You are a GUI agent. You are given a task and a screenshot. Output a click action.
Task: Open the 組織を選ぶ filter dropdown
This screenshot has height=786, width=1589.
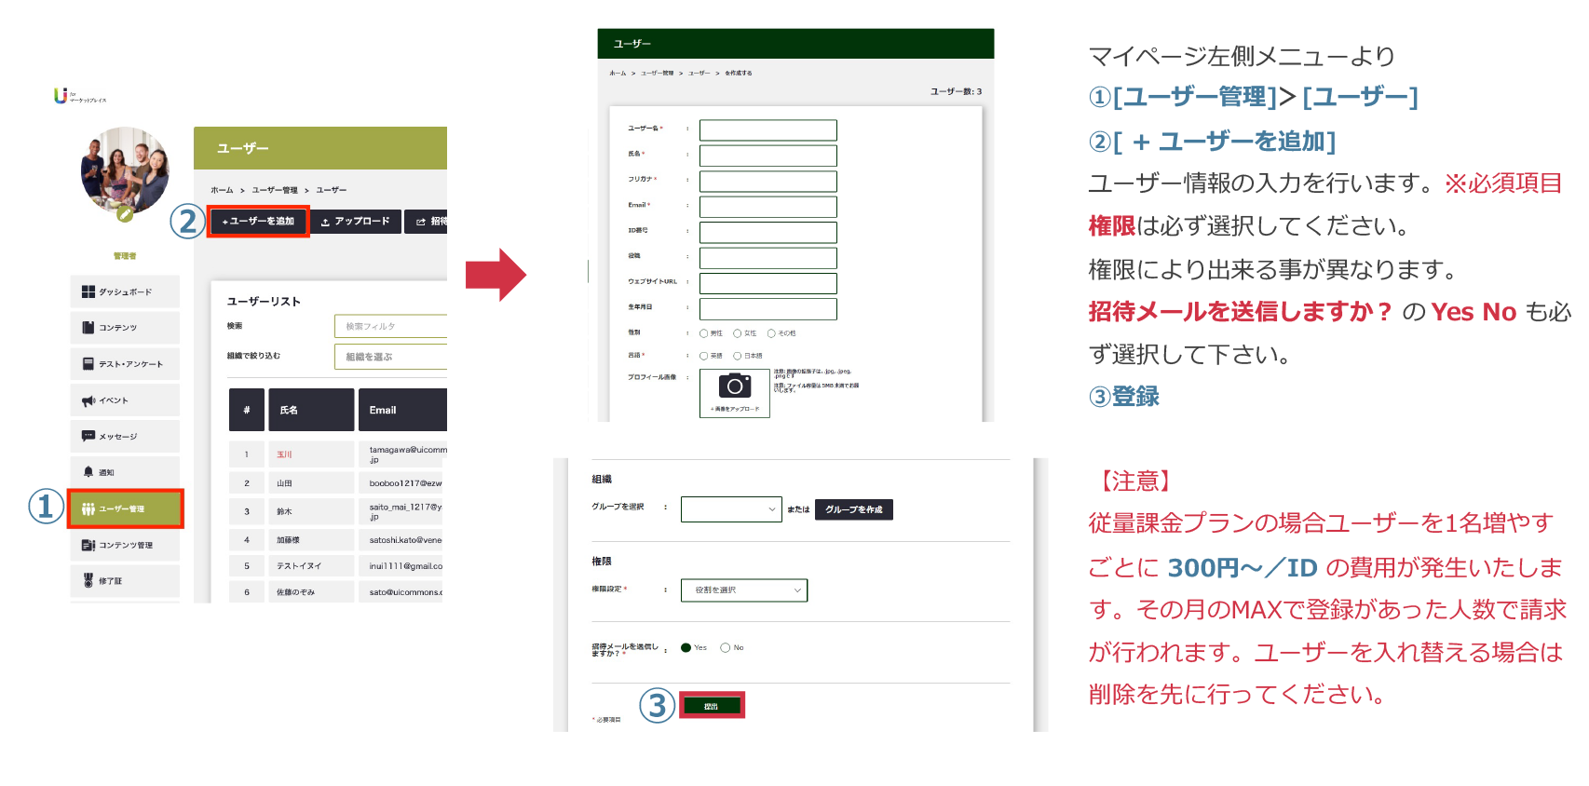click(390, 357)
